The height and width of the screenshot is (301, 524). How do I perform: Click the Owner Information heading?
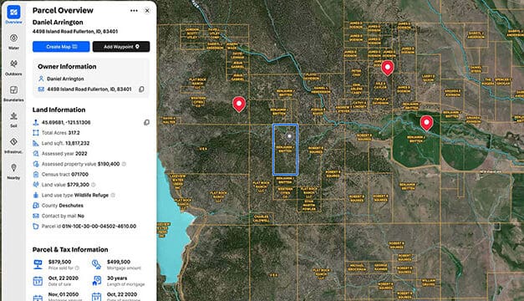(x=67, y=67)
